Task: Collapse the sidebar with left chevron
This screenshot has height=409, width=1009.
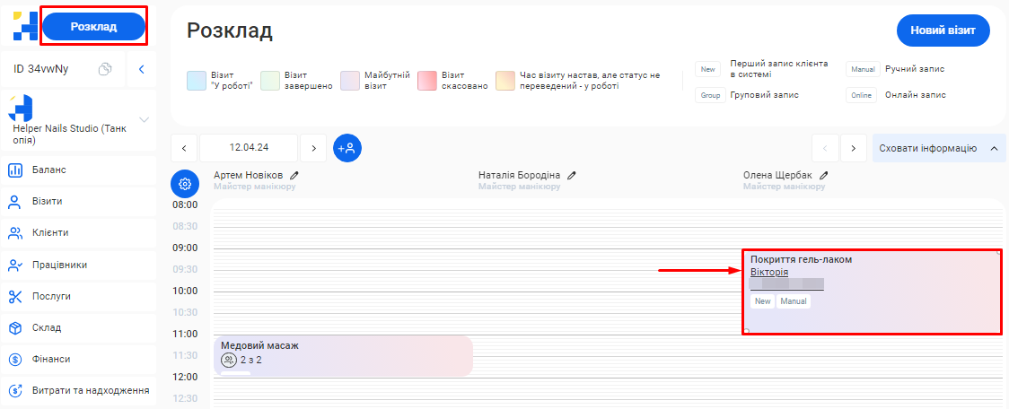Action: [x=141, y=69]
